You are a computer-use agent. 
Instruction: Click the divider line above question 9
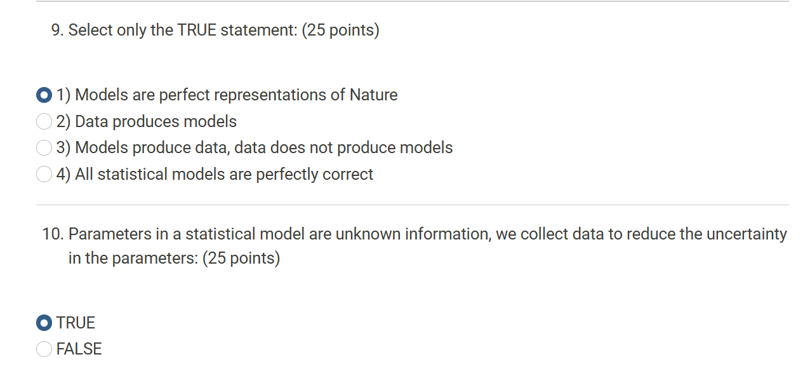click(413, 1)
